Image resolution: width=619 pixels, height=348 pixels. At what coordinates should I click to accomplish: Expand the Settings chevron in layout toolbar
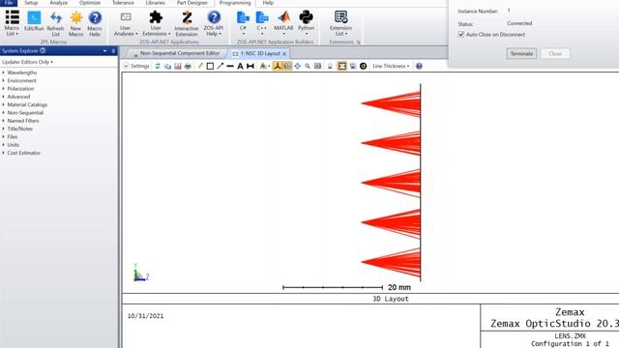[x=126, y=66]
